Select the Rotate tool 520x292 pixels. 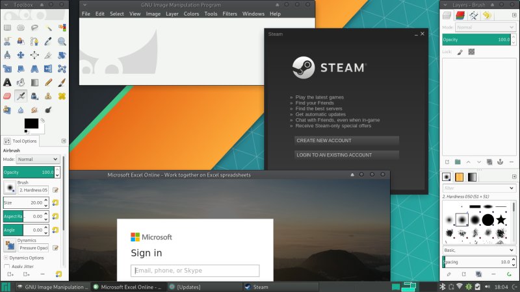coord(62,55)
